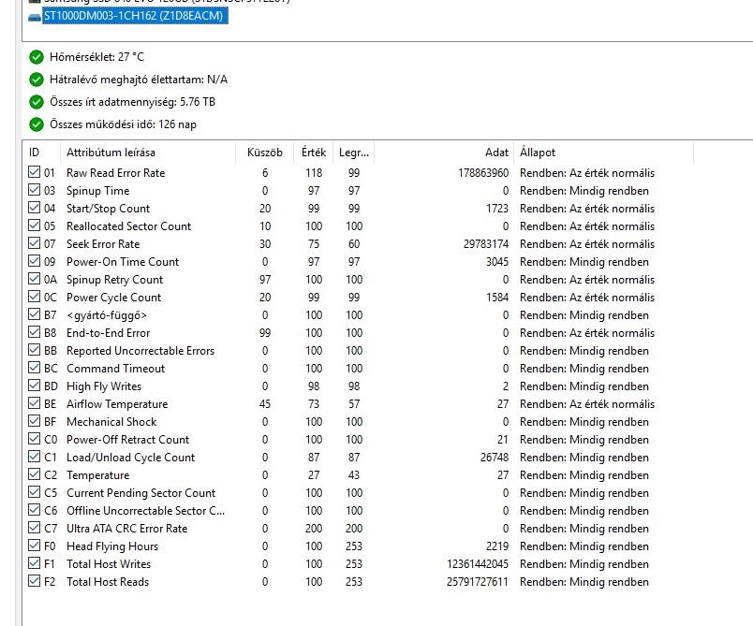The image size is (753, 626).
Task: Toggle the 09 Power-On Time Count checkbox
Action: [x=34, y=260]
